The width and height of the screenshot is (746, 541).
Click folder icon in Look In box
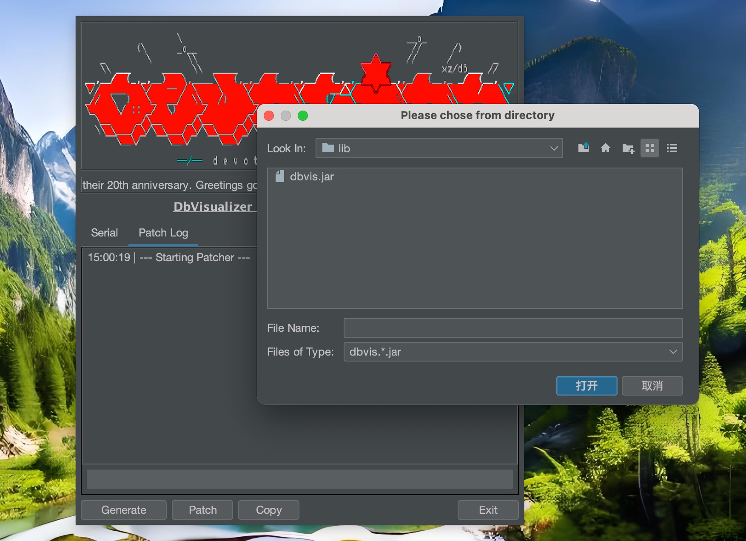coord(328,148)
